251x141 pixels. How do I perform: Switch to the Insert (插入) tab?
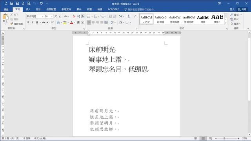tap(28, 9)
